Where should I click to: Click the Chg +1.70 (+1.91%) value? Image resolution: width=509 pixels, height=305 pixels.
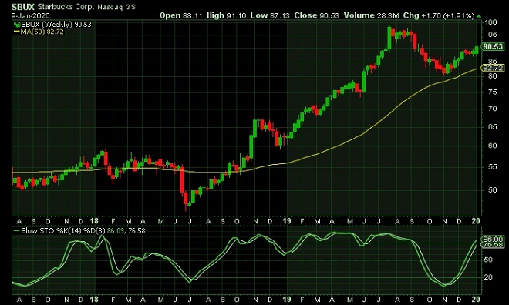click(x=439, y=15)
